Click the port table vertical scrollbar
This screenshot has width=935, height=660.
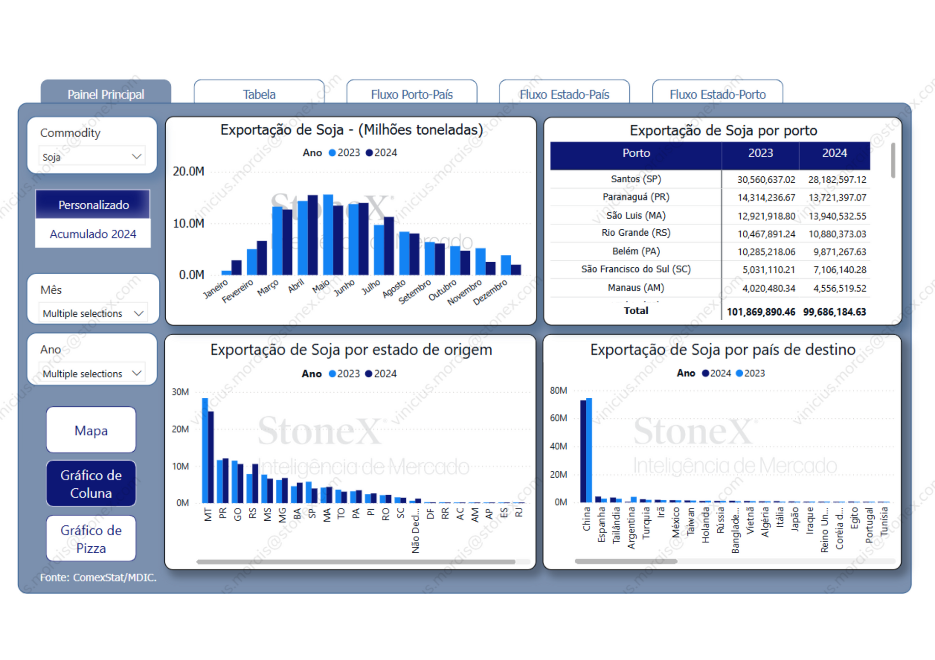click(893, 161)
